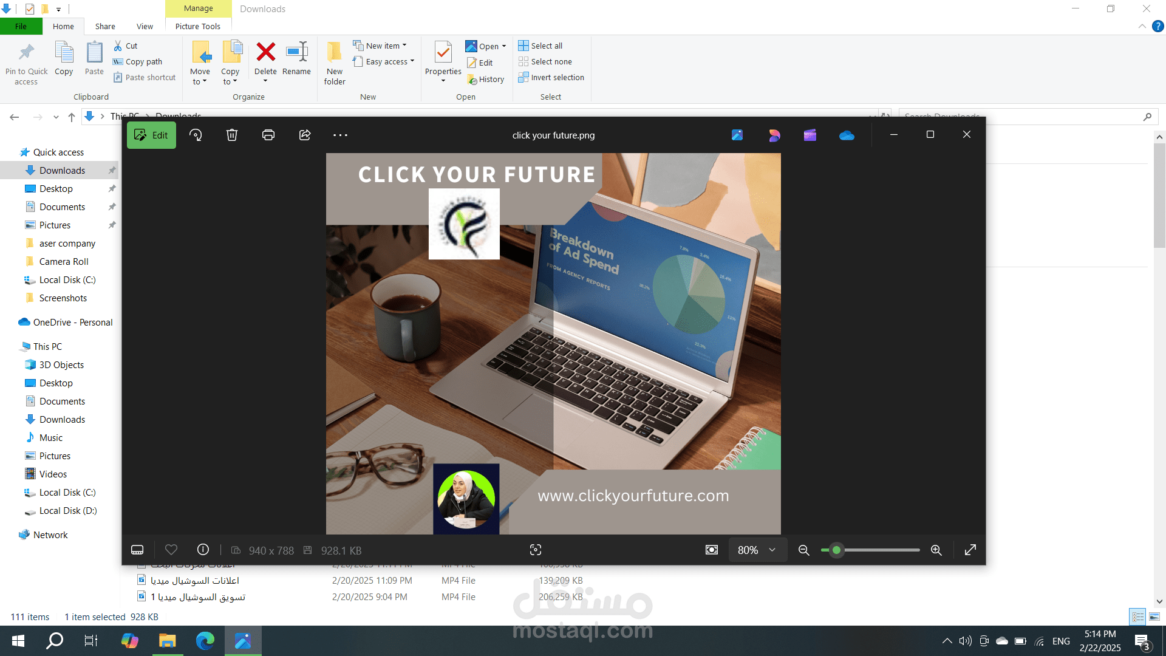
Task: Open Microsoft Edge from taskbar
Action: [205, 641]
